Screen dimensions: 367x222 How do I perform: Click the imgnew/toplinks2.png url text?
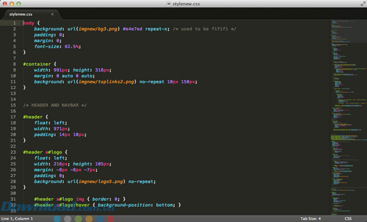pyautogui.click(x=107, y=81)
